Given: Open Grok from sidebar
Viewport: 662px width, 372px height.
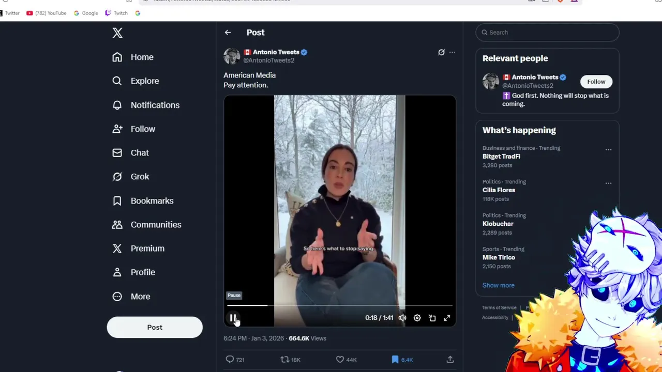Looking at the screenshot, I should click(x=130, y=177).
